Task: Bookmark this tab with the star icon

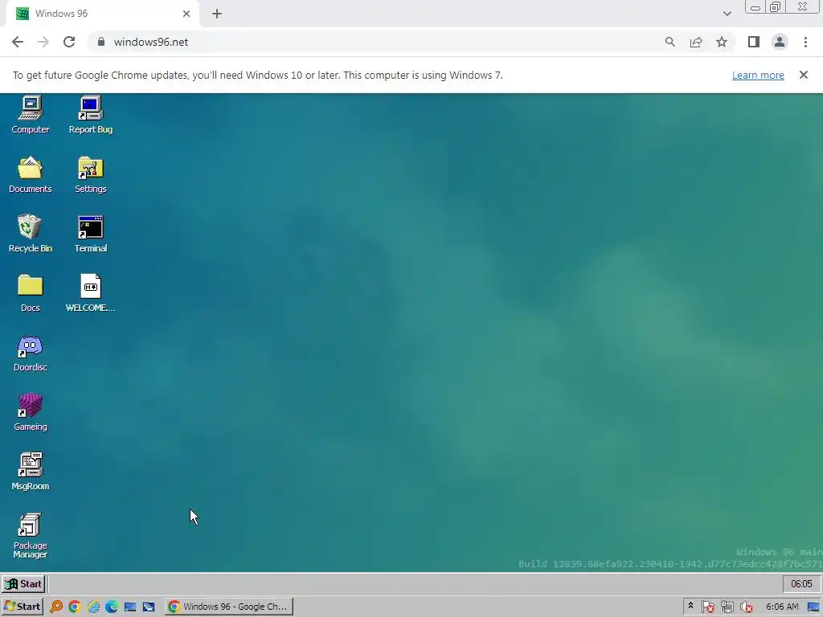Action: (x=722, y=42)
